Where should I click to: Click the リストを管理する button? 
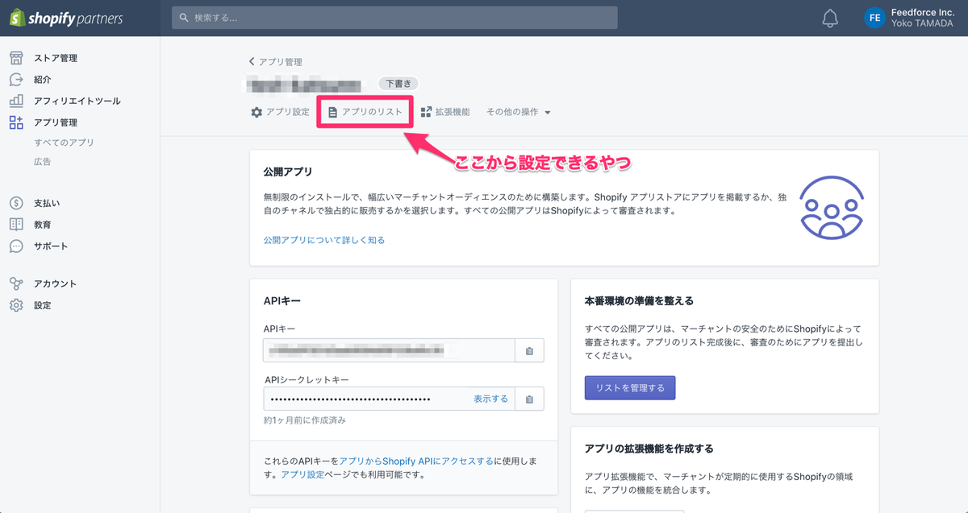630,387
